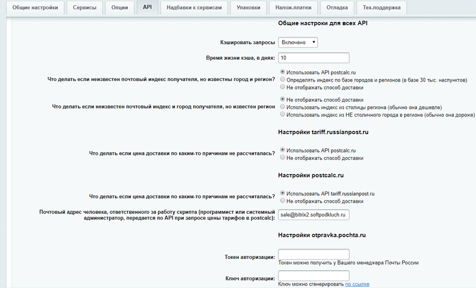Select the Опции tab
The width and height of the screenshot is (476, 288).
(121, 8)
